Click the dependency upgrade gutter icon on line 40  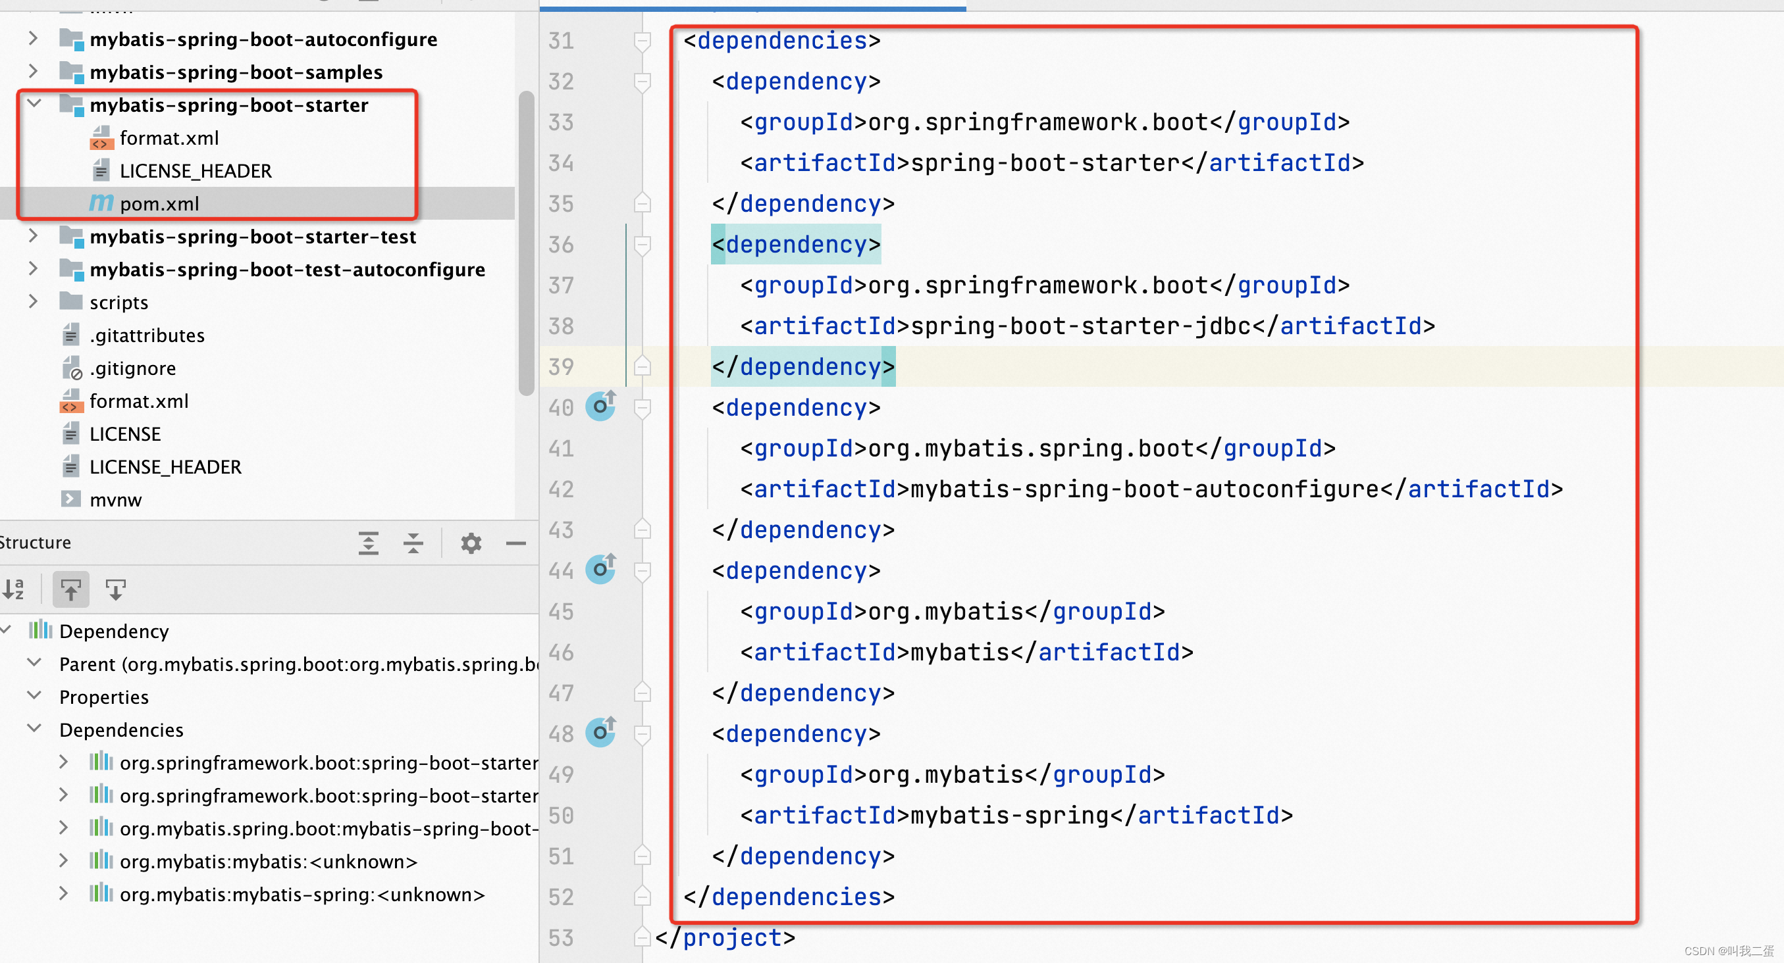click(600, 407)
